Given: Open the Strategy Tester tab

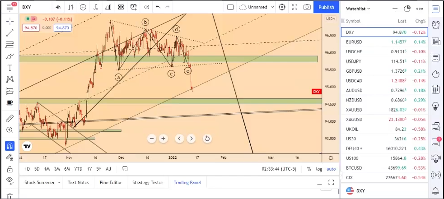Looking at the screenshot, I should click(x=148, y=183).
